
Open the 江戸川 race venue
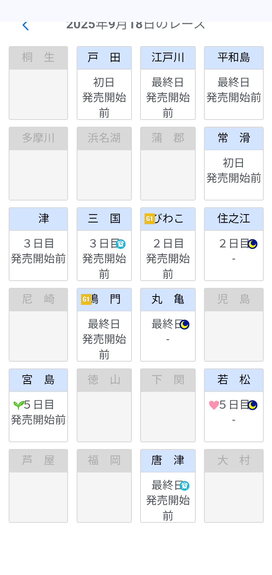pos(168,58)
